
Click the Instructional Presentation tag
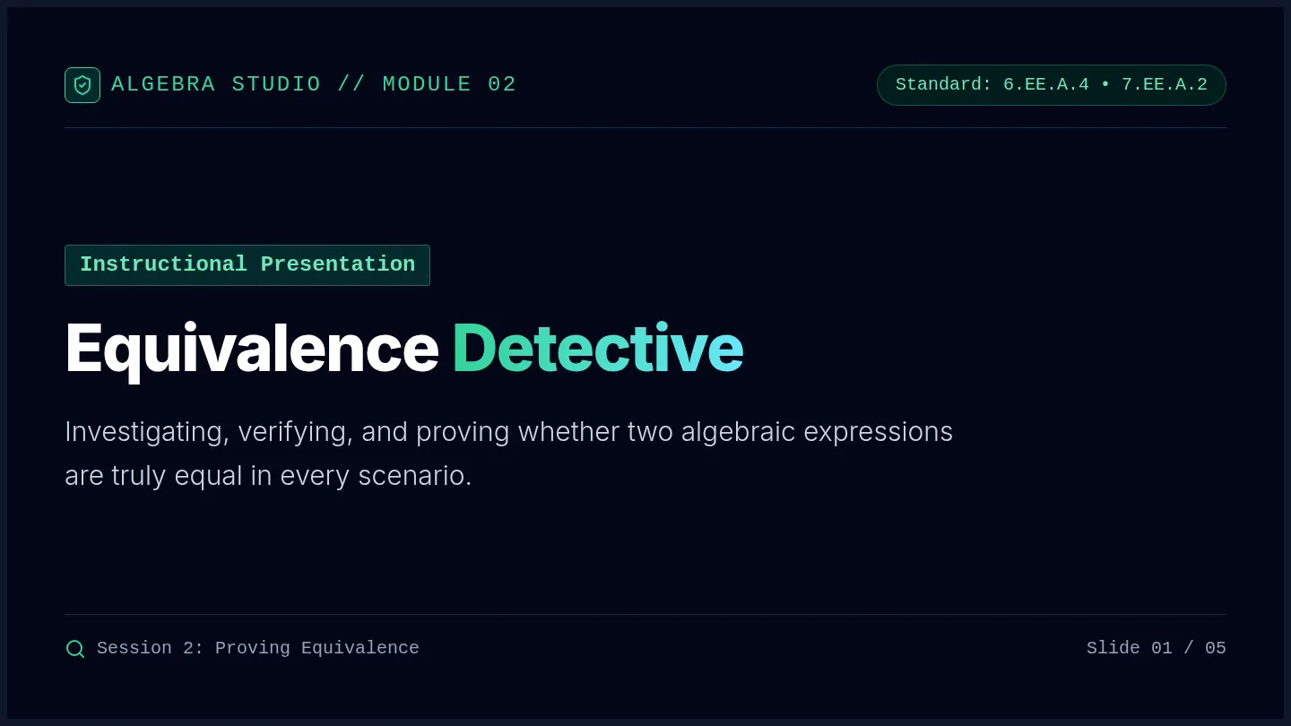point(247,265)
